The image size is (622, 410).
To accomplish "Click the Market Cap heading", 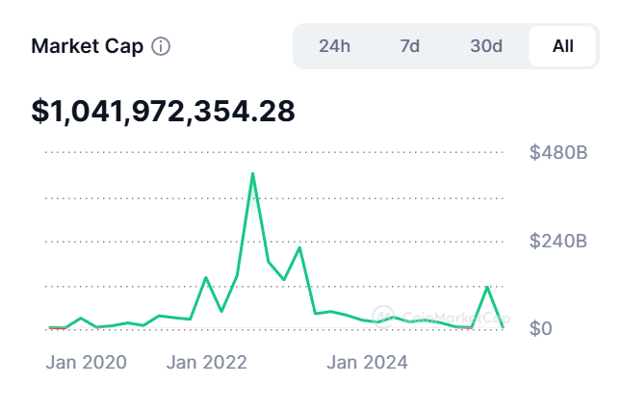I will (x=87, y=46).
